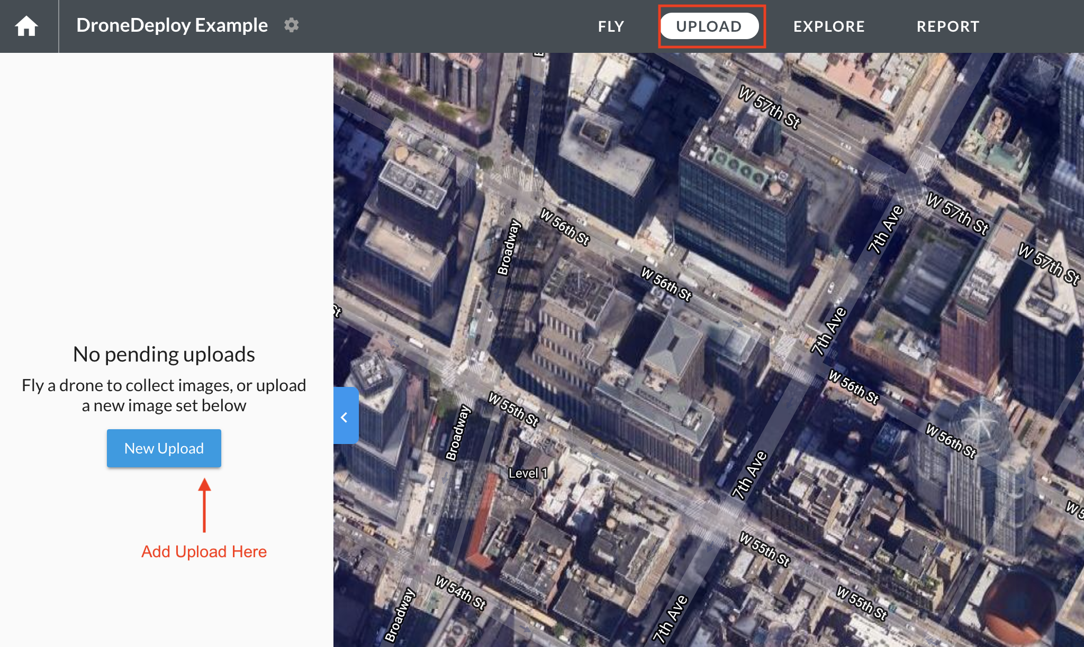Select the UPLOAD tab

tap(709, 26)
